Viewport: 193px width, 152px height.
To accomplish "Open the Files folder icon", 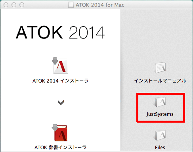I will point(160,135).
